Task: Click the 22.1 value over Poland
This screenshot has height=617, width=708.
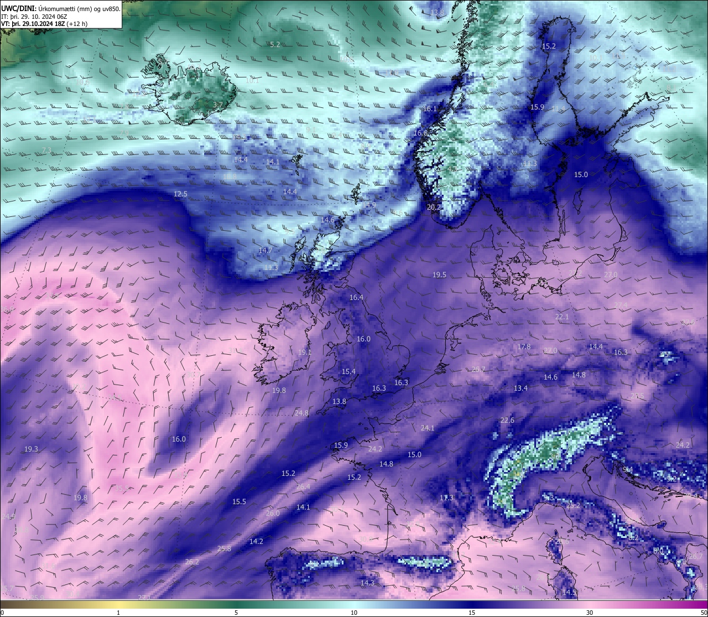Action: (x=562, y=317)
